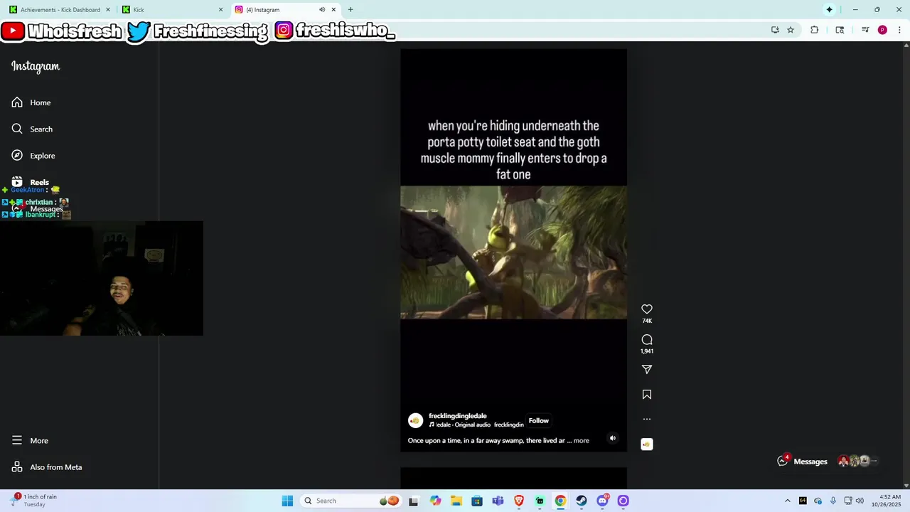Open volume control in system tray
This screenshot has width=910, height=512.
[x=860, y=501]
